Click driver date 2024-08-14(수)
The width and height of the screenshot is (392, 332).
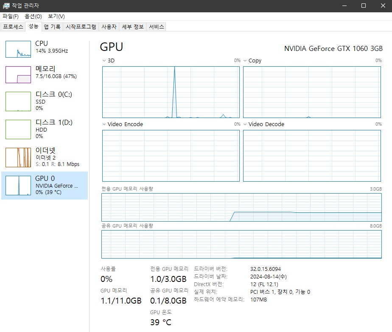click(269, 276)
